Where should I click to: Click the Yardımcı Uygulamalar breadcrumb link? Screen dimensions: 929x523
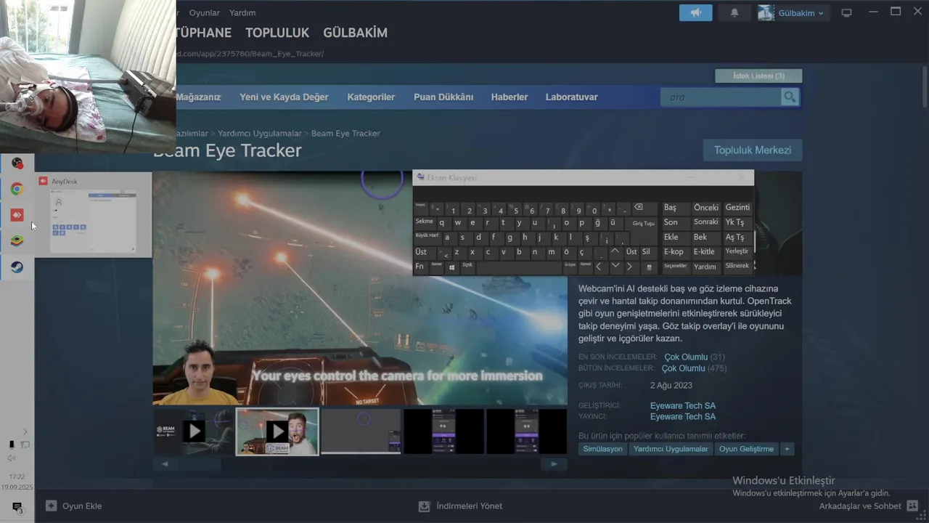(259, 133)
